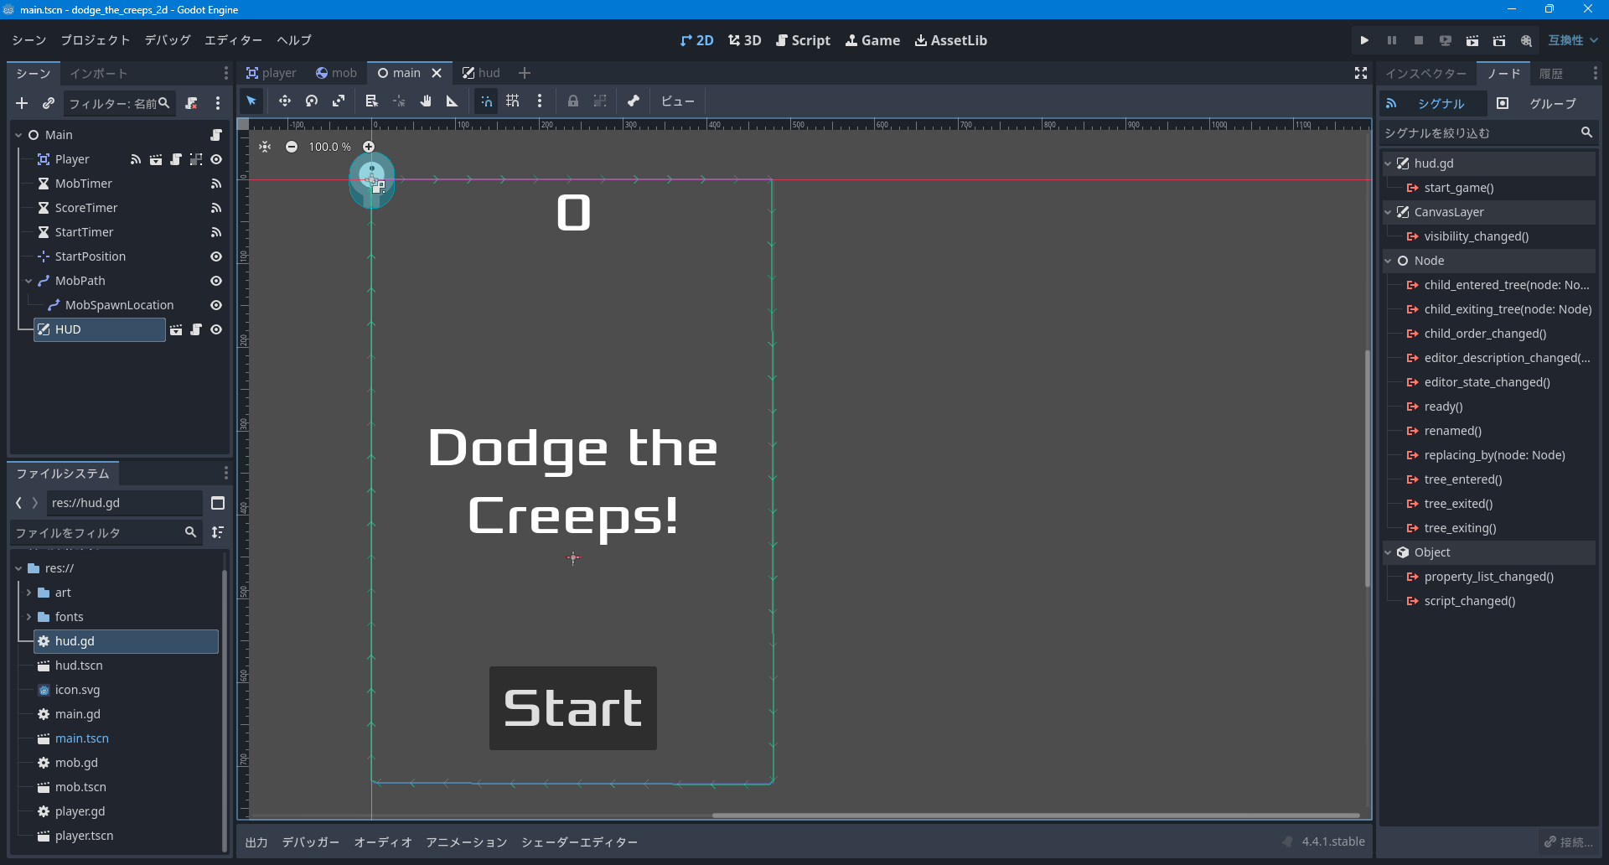Open the プロジェクト menu
The width and height of the screenshot is (1609, 865).
pos(96,40)
